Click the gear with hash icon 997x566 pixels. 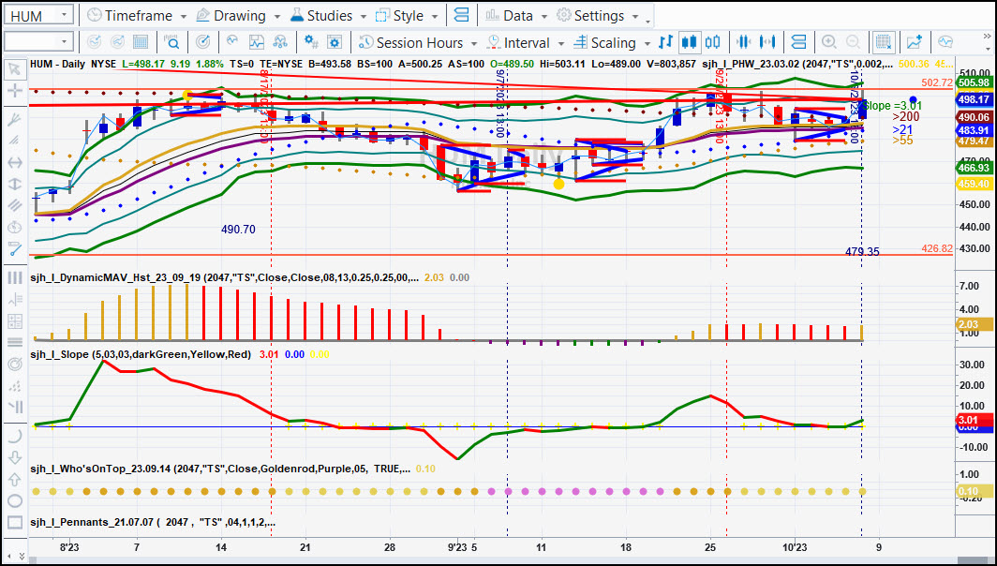pos(311,42)
